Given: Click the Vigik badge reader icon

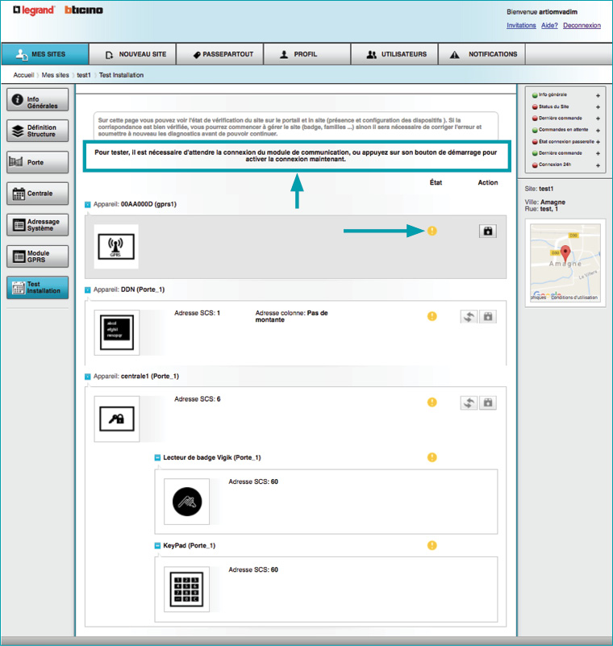Looking at the screenshot, I should [186, 502].
